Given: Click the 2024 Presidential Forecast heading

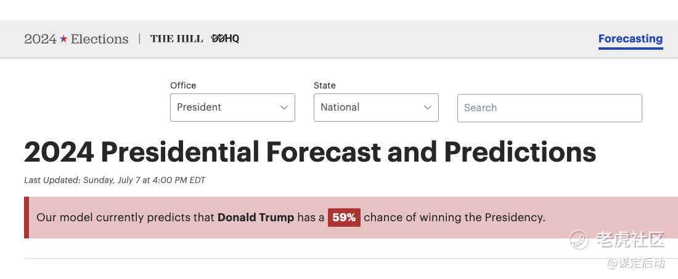Looking at the screenshot, I should [x=310, y=152].
